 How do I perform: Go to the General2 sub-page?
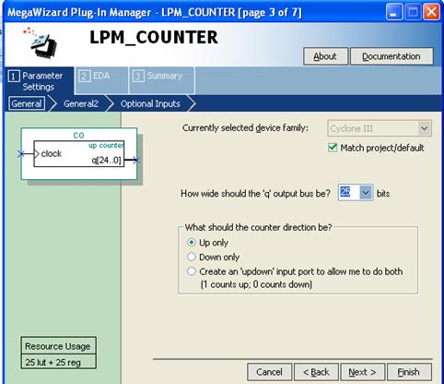click(81, 103)
